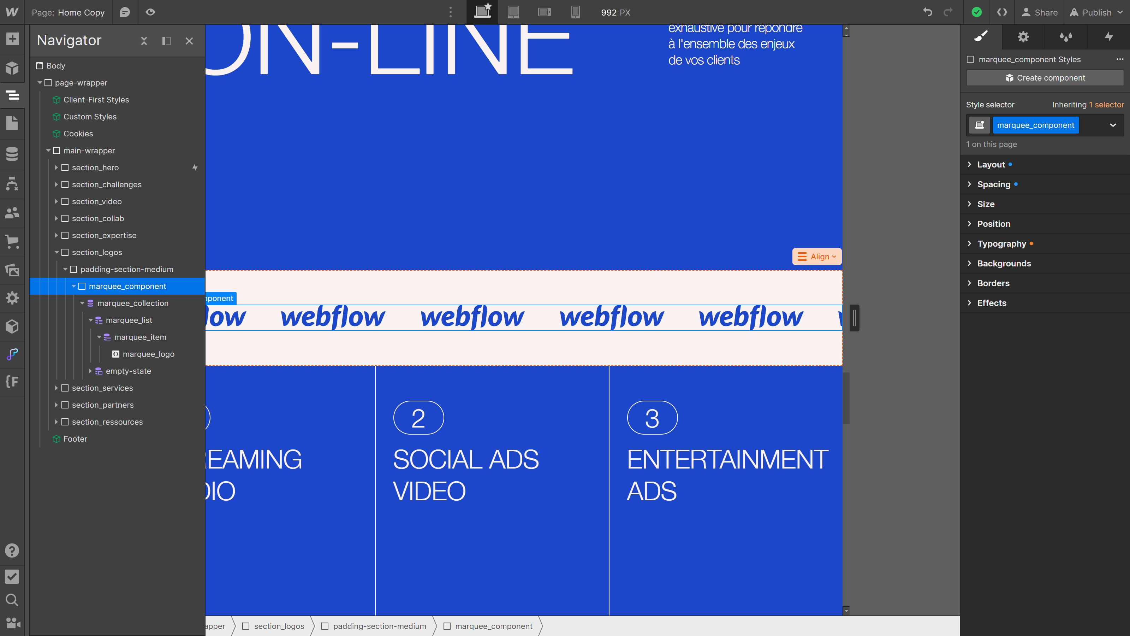The width and height of the screenshot is (1130, 636).
Task: Open the Search magnifier tool
Action: tap(12, 600)
